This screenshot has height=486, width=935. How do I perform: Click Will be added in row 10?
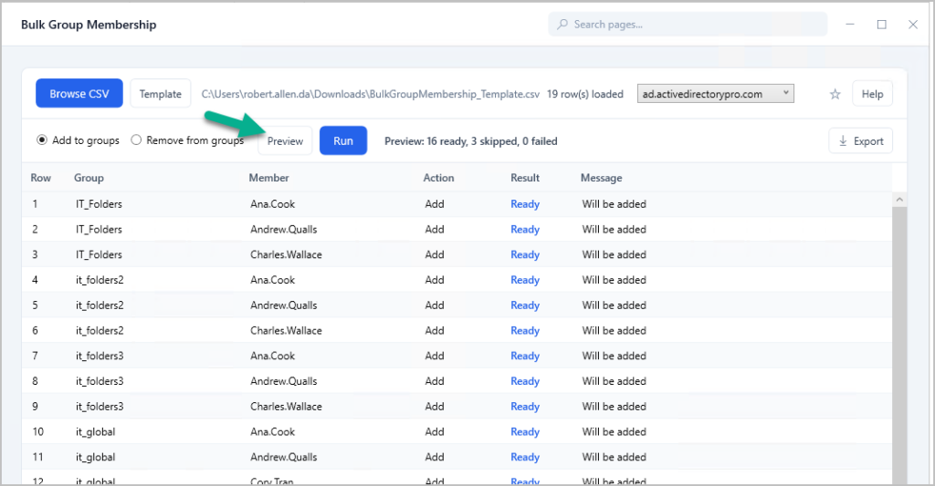[615, 432]
